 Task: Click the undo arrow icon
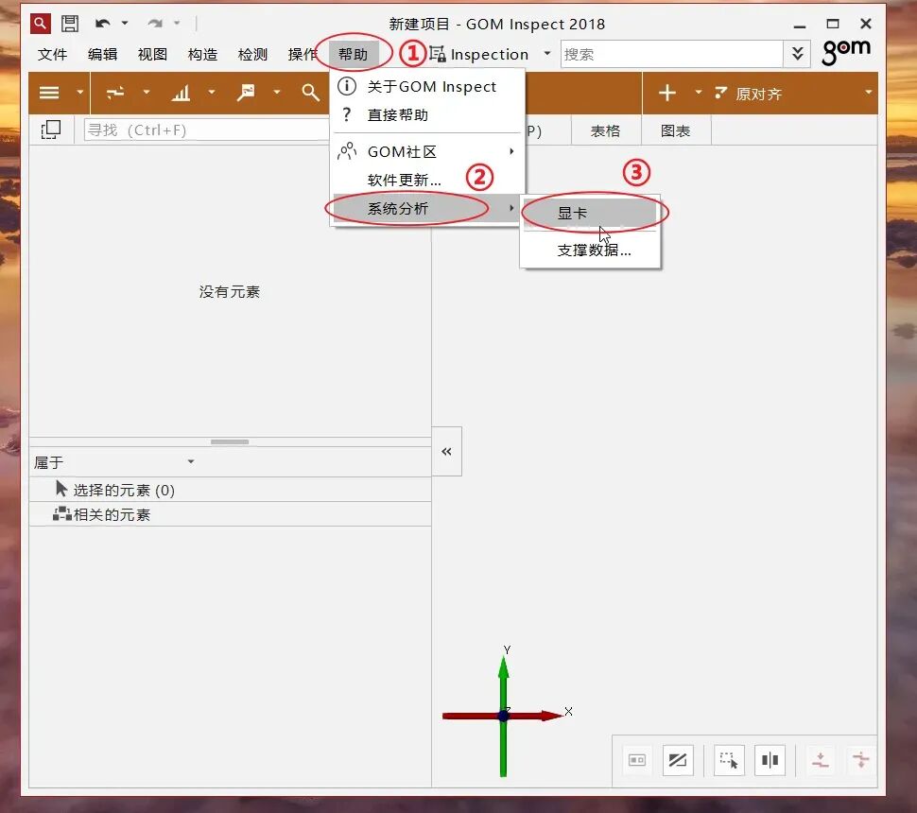(x=103, y=24)
